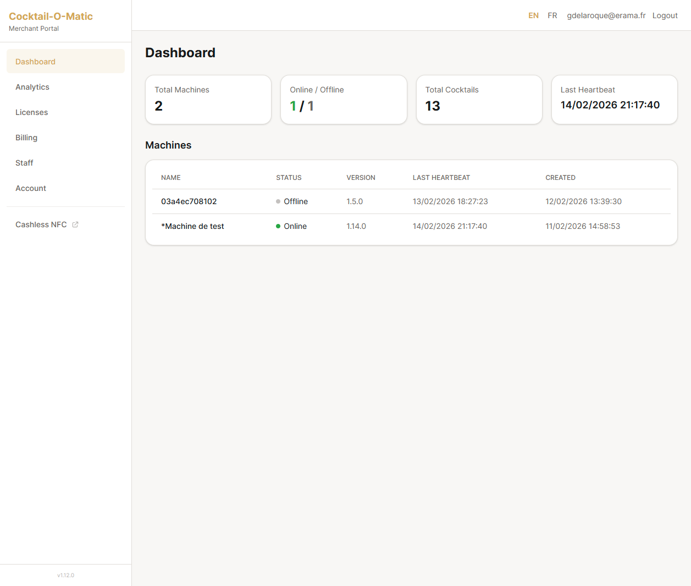
Task: Click the Logout link
Action: pyautogui.click(x=665, y=15)
